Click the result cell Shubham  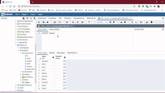coord(48,61)
